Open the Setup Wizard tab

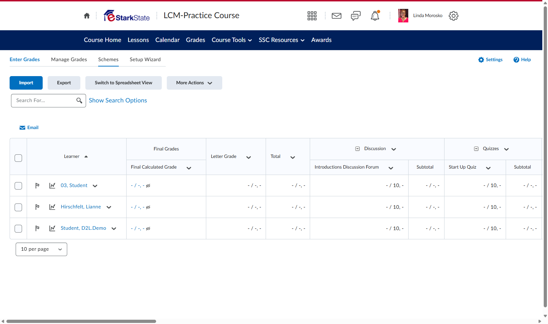[x=145, y=59]
